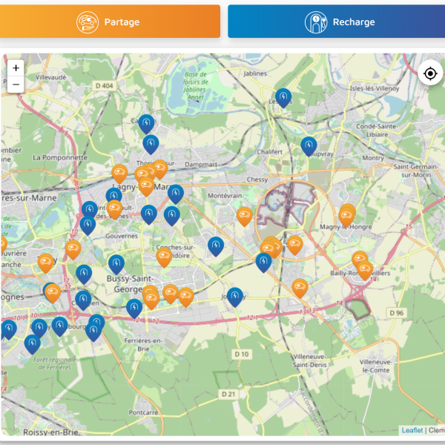Select orange car-sharing marker west of Disneyland circle
The height and width of the screenshot is (445, 445).
click(244, 217)
